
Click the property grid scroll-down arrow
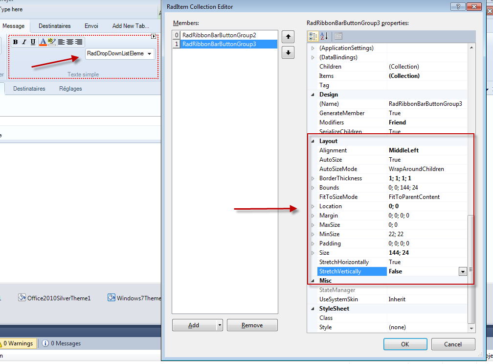pyautogui.click(x=471, y=328)
